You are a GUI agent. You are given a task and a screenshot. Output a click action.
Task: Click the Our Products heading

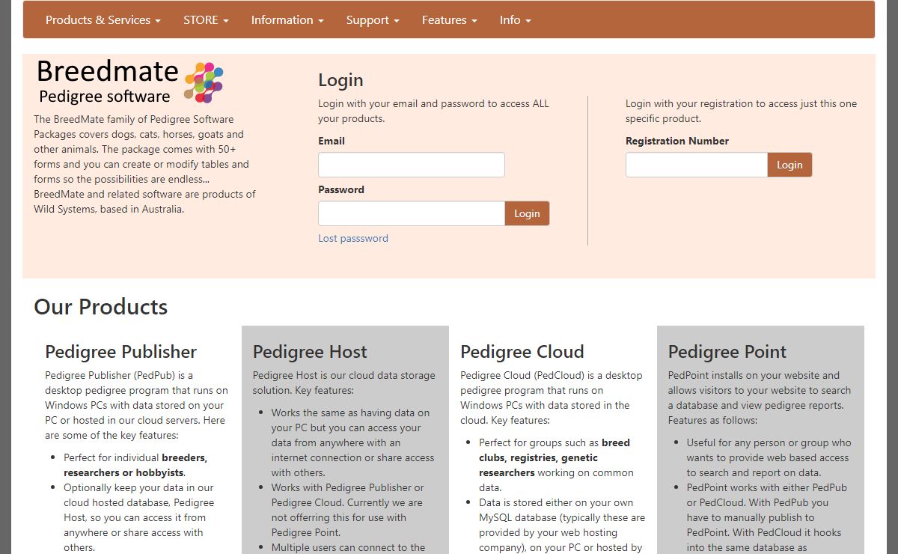pos(101,307)
